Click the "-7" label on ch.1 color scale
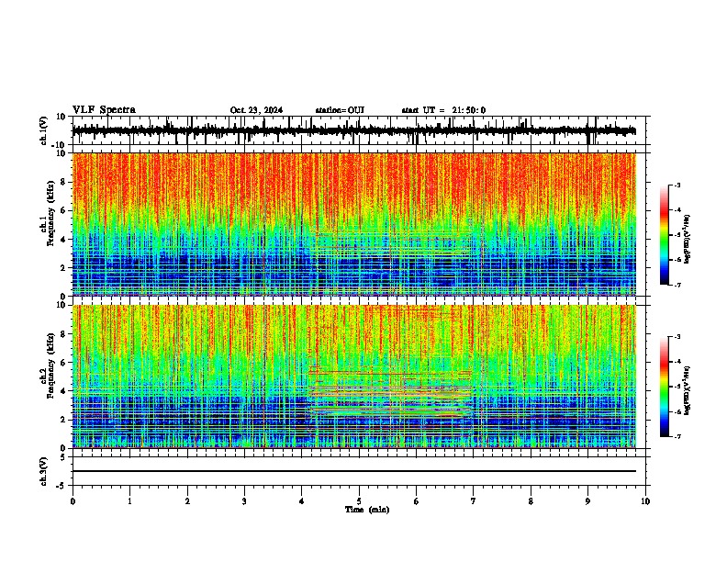 coord(677,285)
